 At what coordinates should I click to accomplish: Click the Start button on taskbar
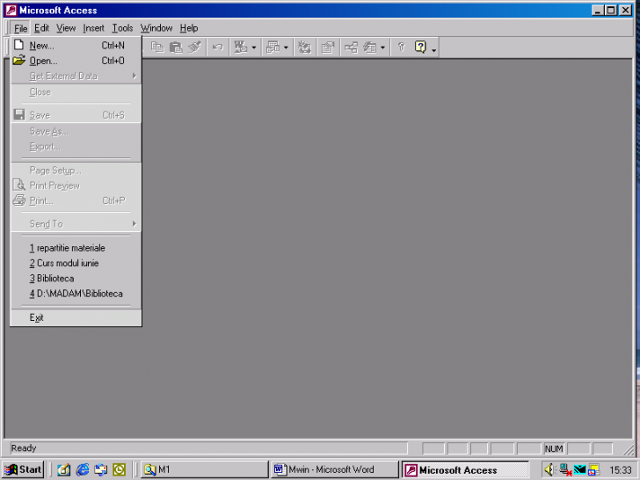coord(23,469)
